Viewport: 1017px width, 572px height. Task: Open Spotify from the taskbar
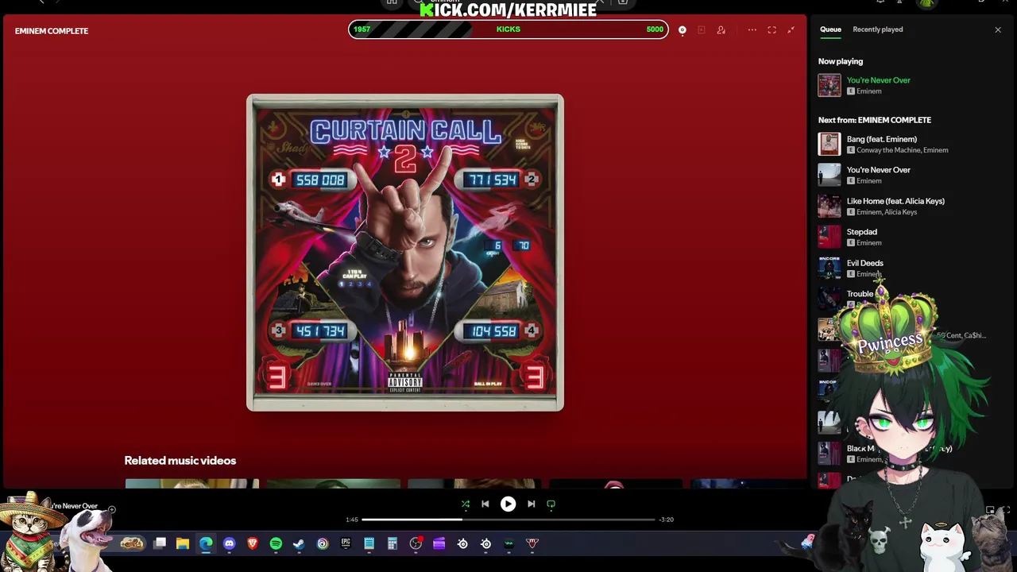tap(276, 543)
